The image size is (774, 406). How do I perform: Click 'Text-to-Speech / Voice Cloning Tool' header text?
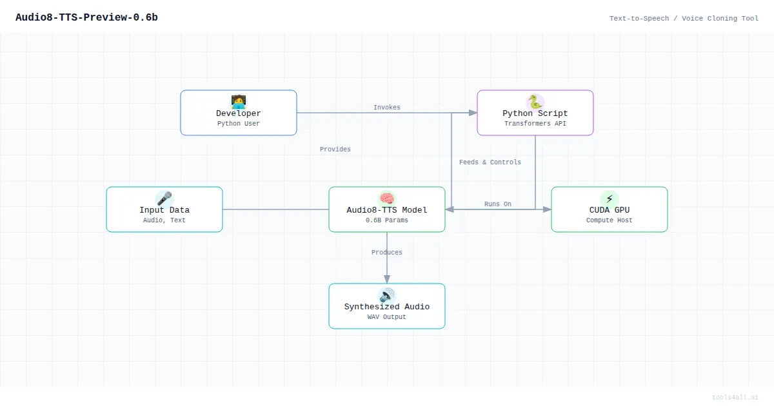(684, 18)
